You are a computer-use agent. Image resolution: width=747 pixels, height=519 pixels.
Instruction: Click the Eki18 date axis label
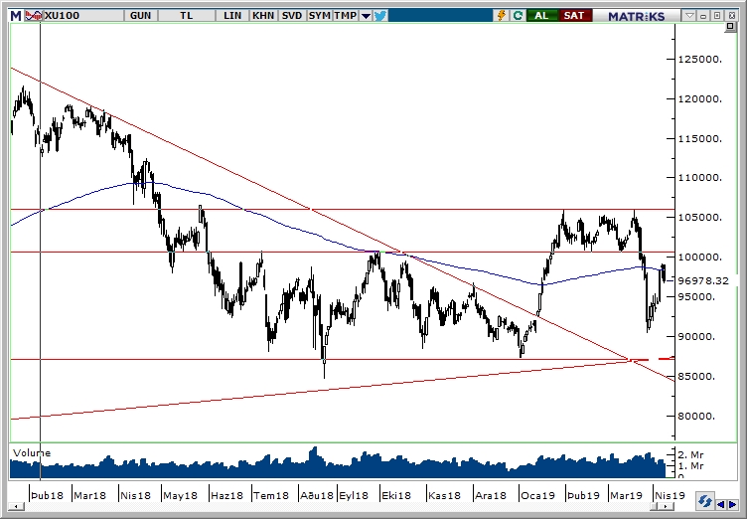(396, 495)
